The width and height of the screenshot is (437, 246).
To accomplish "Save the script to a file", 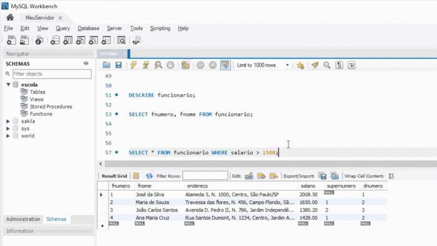I will (119, 65).
